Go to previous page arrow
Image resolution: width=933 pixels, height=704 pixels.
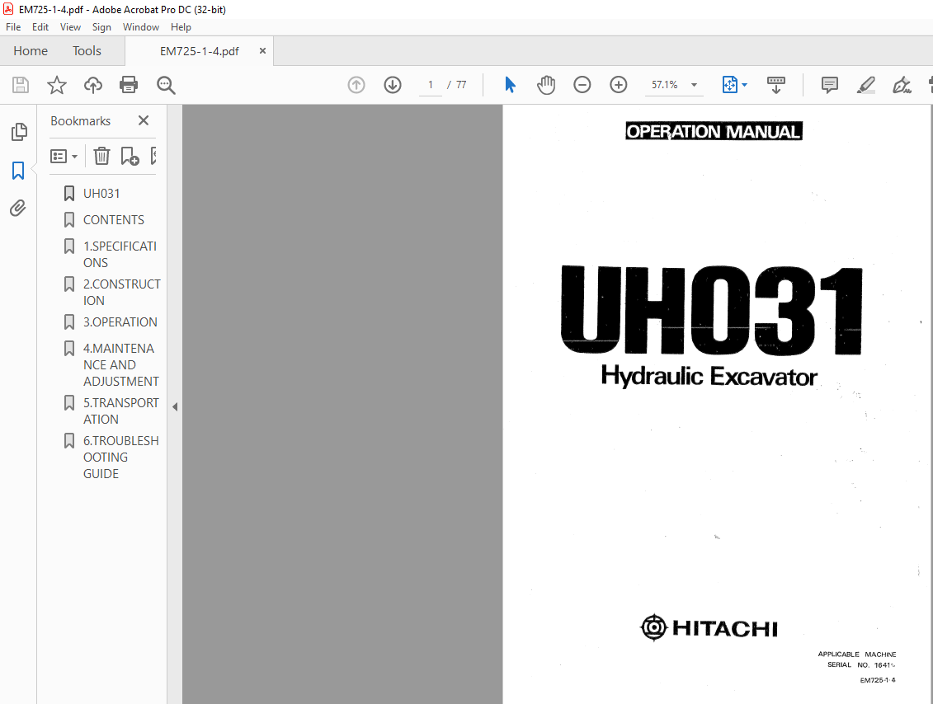point(356,85)
